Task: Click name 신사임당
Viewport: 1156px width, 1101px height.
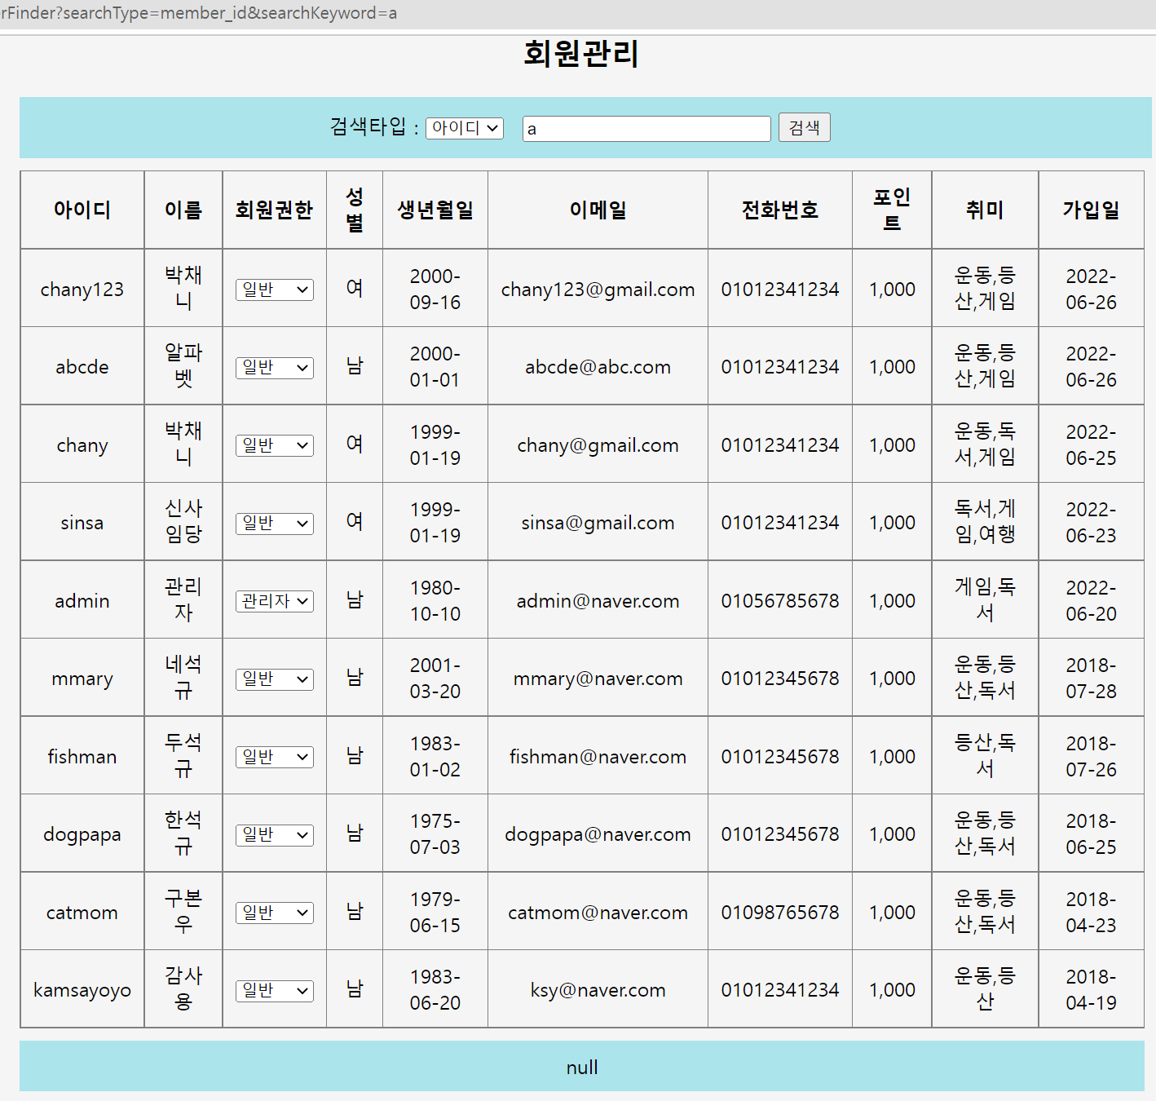Action: [x=183, y=521]
